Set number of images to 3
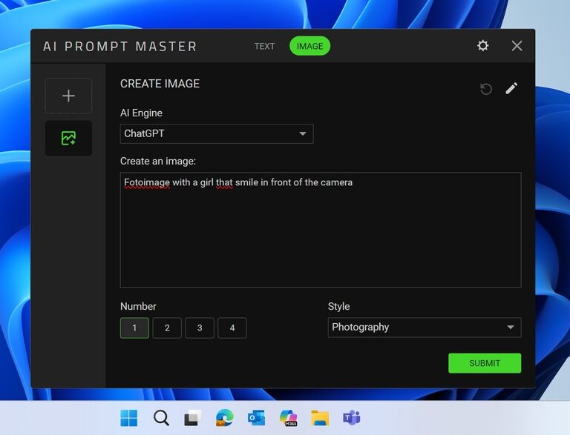570x435 pixels. [200, 328]
